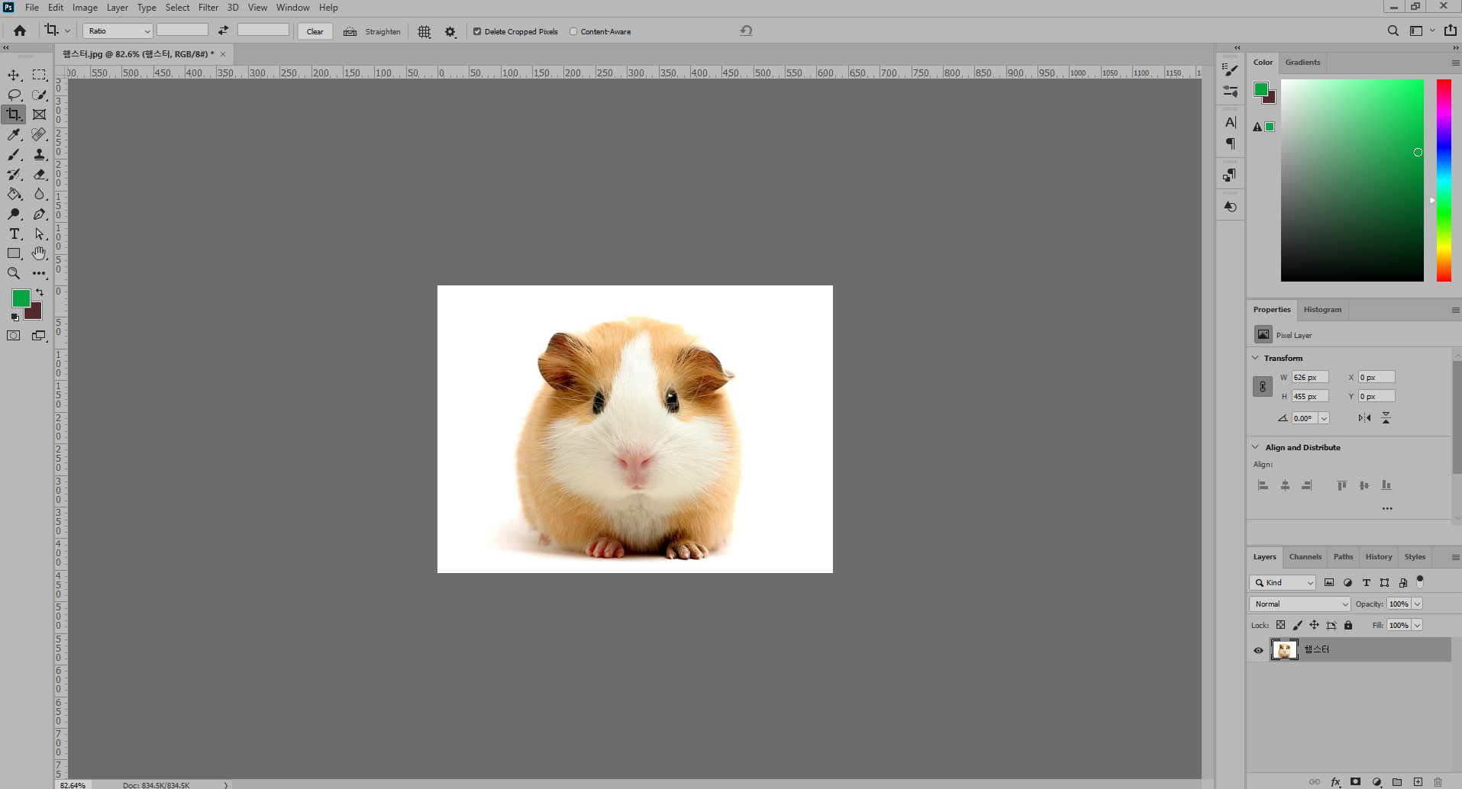This screenshot has width=1462, height=789.
Task: Open the rotation angle dropdown
Action: [1324, 418]
